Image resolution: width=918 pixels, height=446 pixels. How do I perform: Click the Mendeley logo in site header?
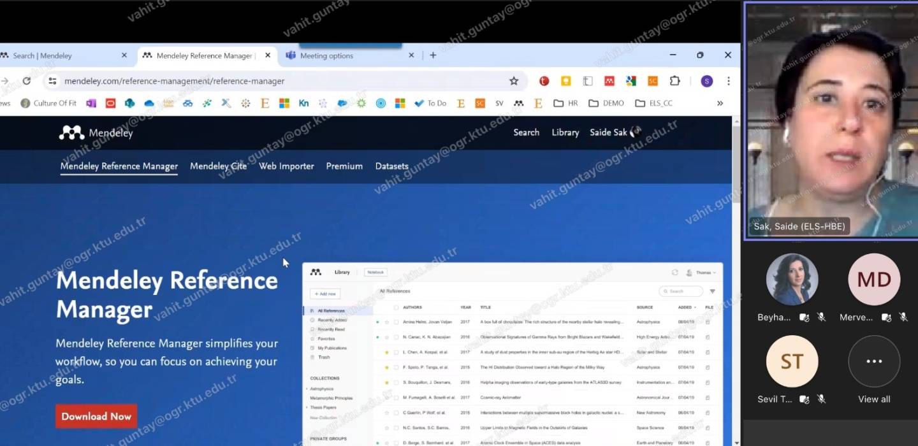[x=96, y=133]
